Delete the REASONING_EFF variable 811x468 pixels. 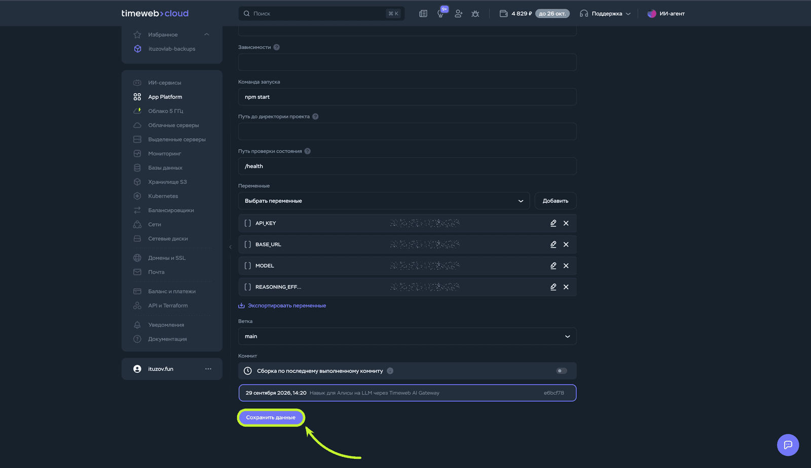(x=566, y=287)
